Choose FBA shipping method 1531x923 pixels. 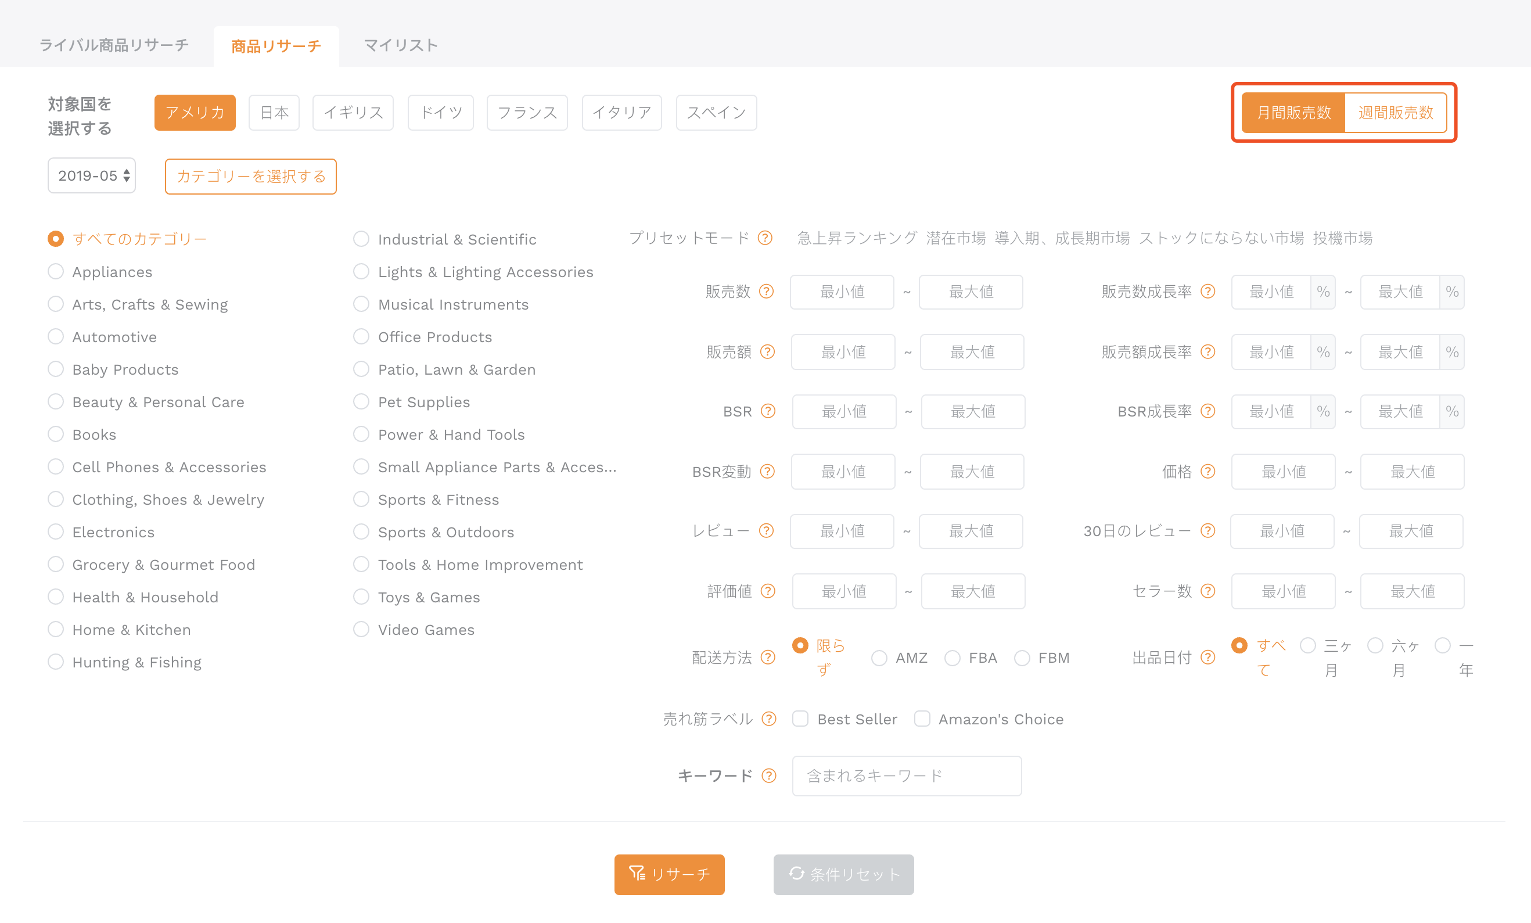click(x=953, y=658)
